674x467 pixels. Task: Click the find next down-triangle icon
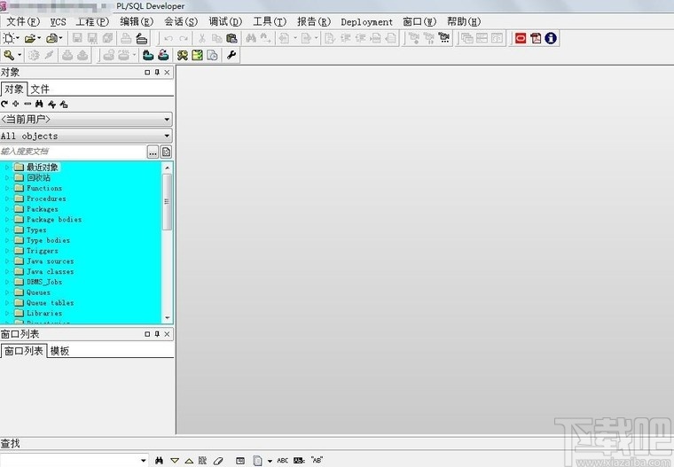[175, 461]
